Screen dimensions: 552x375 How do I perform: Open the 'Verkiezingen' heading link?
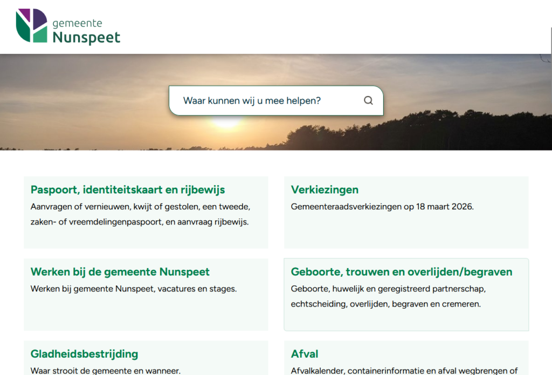click(x=325, y=190)
